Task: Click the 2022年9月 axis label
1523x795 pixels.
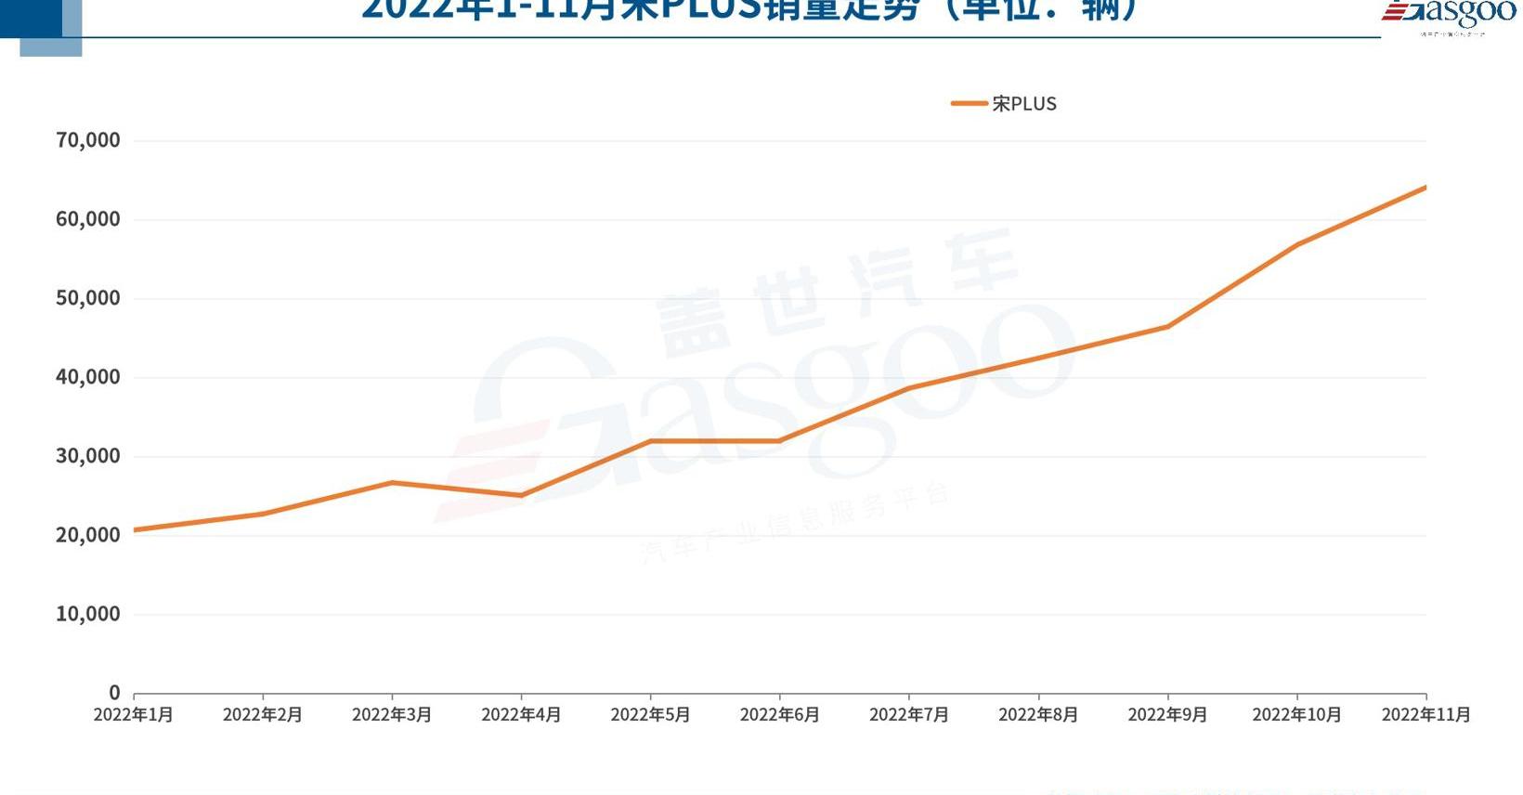Action: [x=1167, y=715]
